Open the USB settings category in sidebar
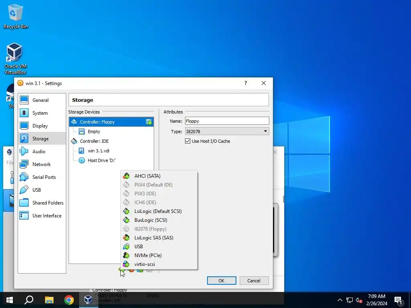 42,190
